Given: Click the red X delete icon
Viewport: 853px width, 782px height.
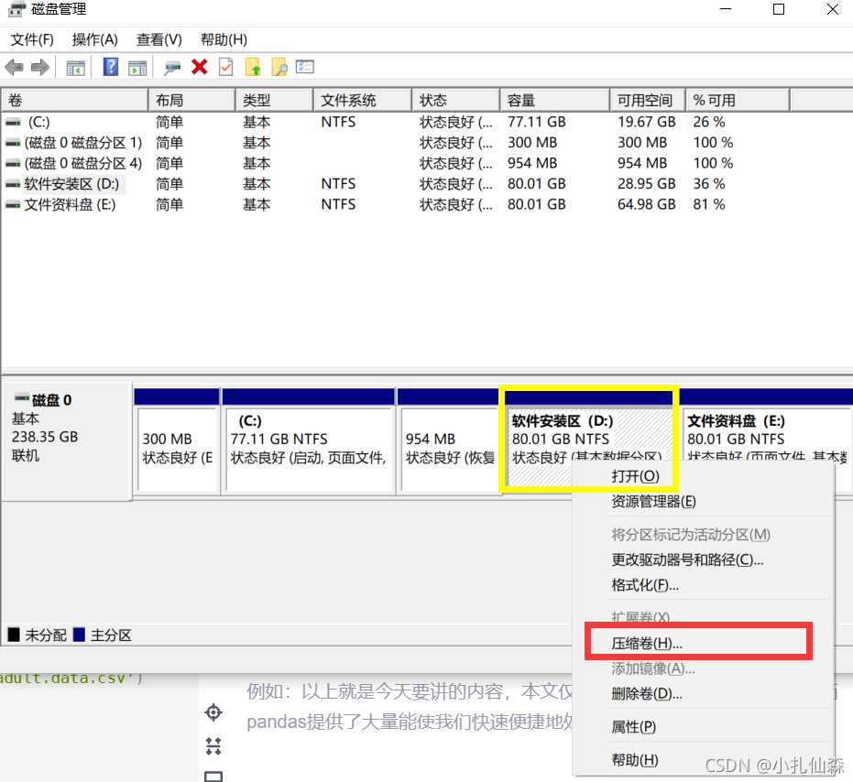Looking at the screenshot, I should pos(200,67).
